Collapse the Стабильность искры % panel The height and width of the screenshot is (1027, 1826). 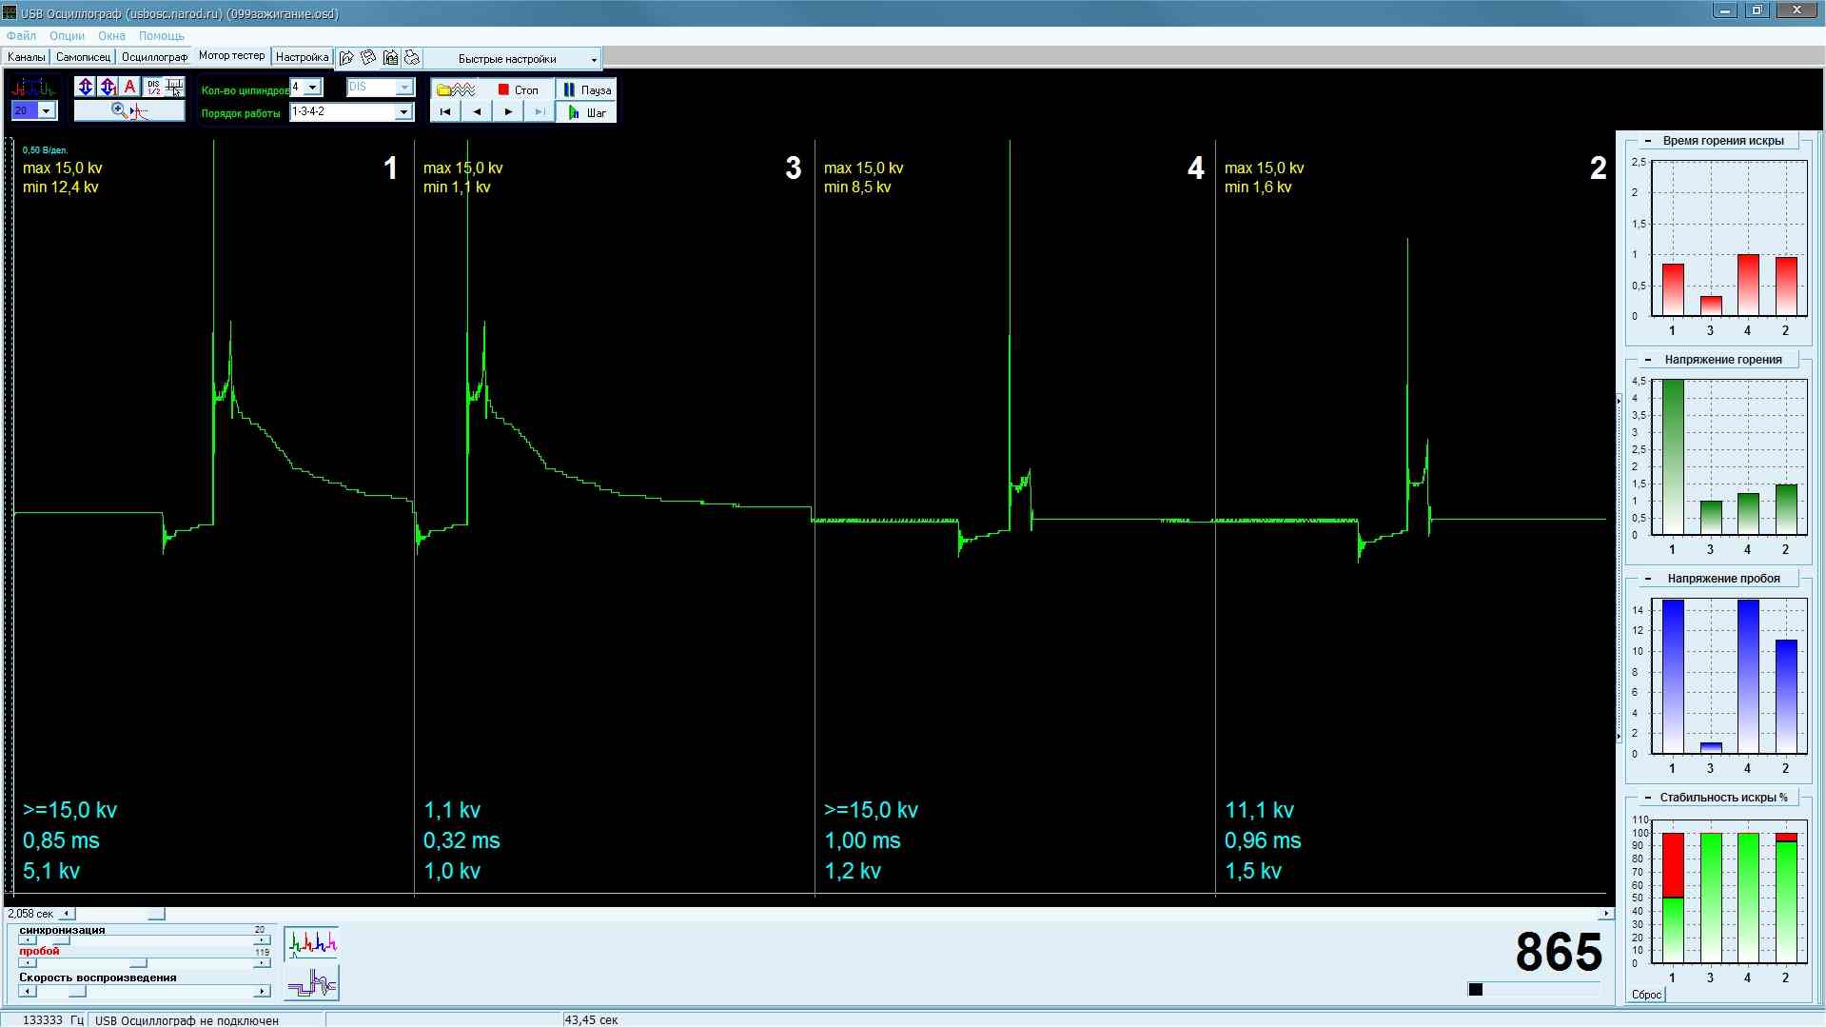1647,798
